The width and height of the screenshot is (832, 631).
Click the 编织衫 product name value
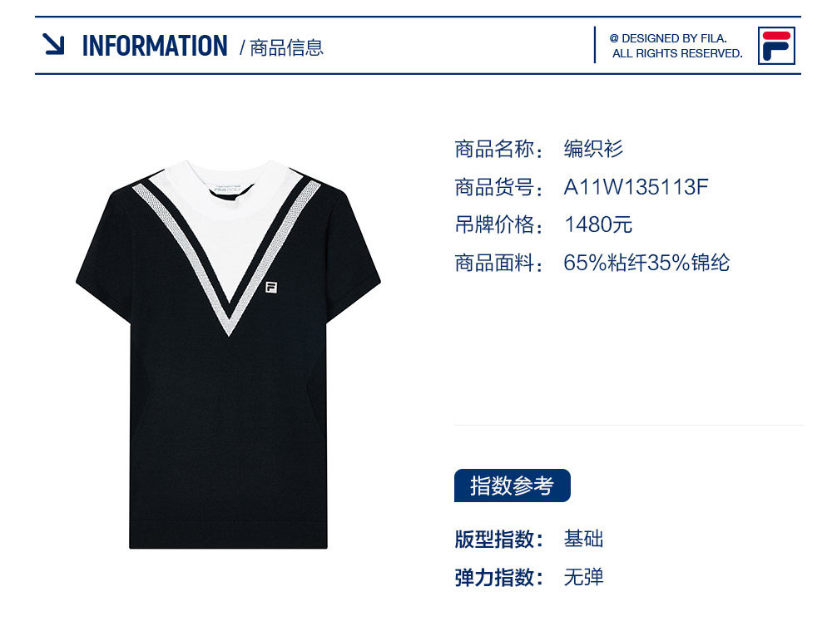593,149
